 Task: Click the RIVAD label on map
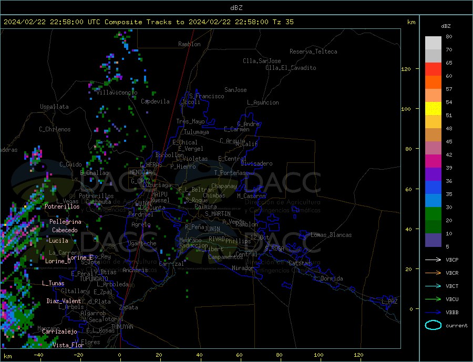(217, 239)
